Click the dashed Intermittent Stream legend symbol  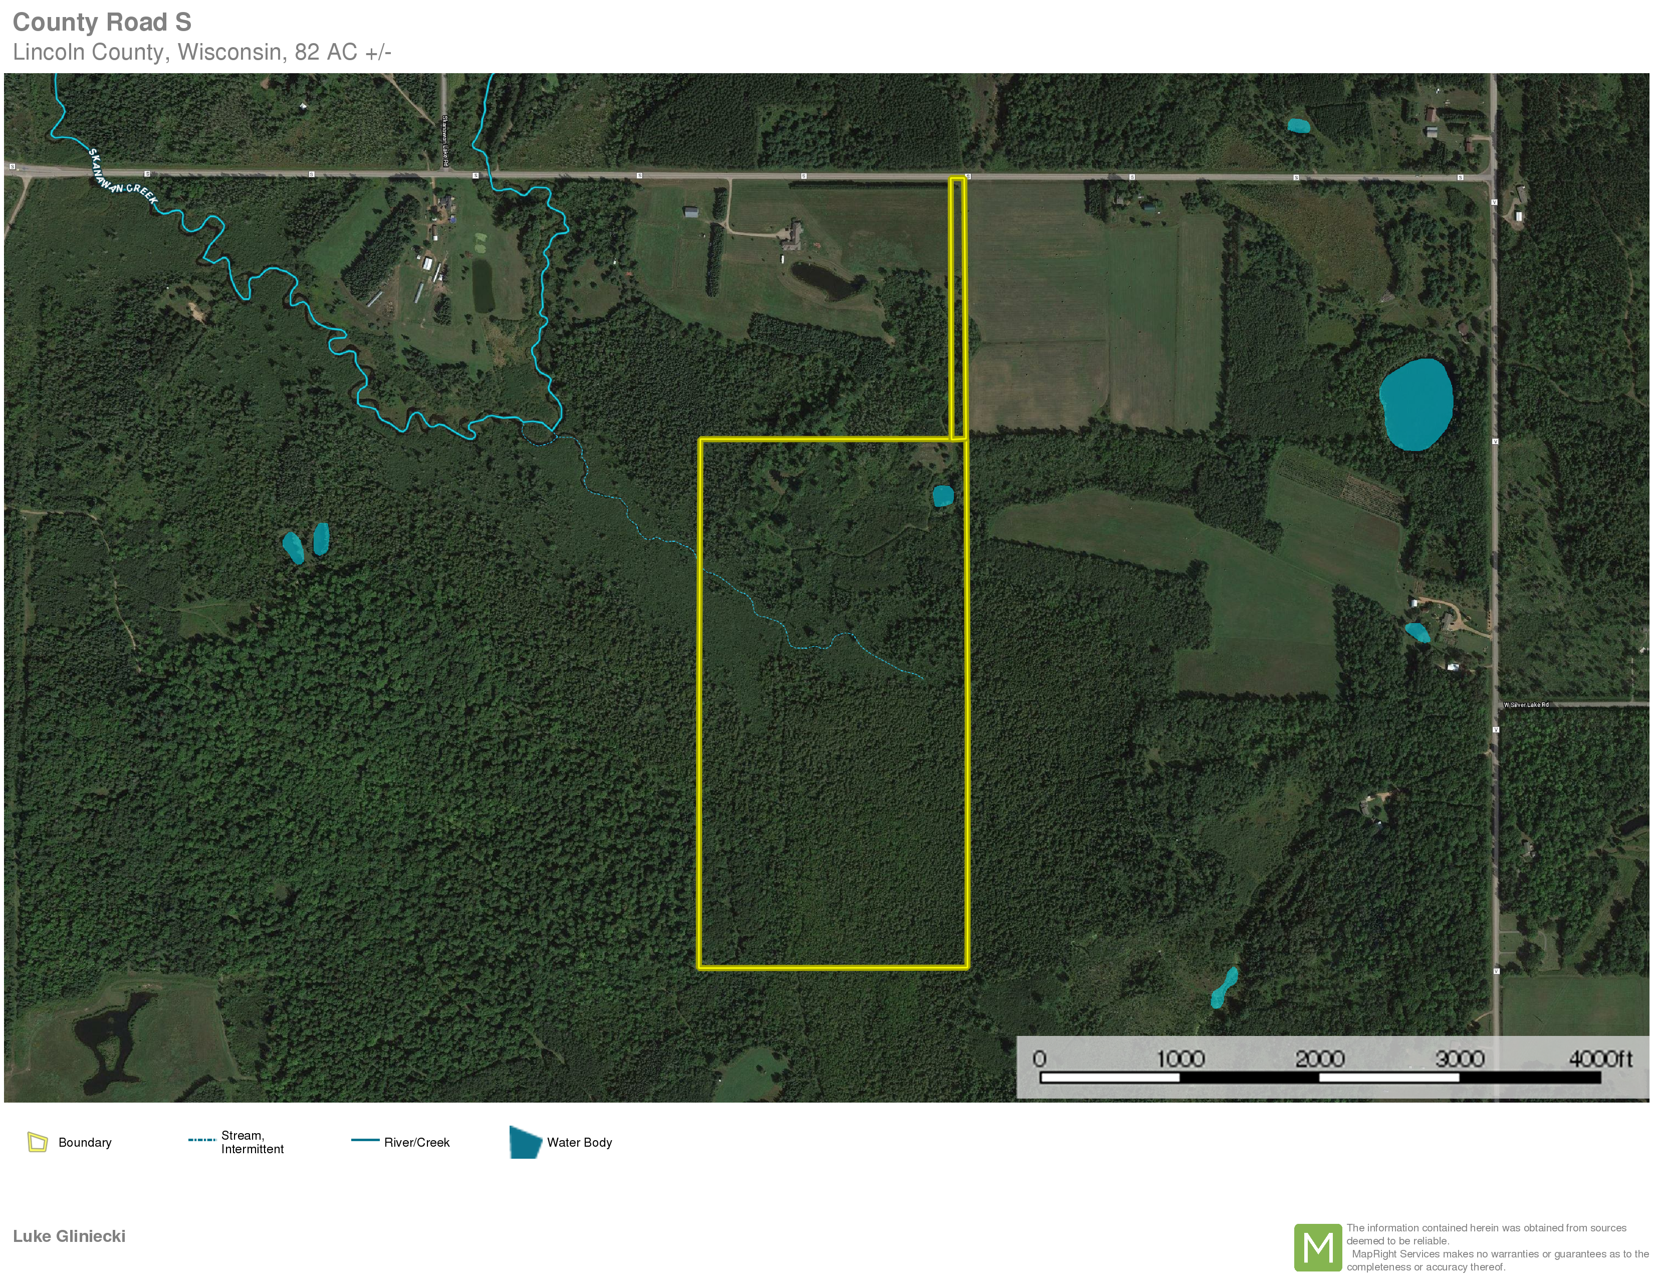202,1140
